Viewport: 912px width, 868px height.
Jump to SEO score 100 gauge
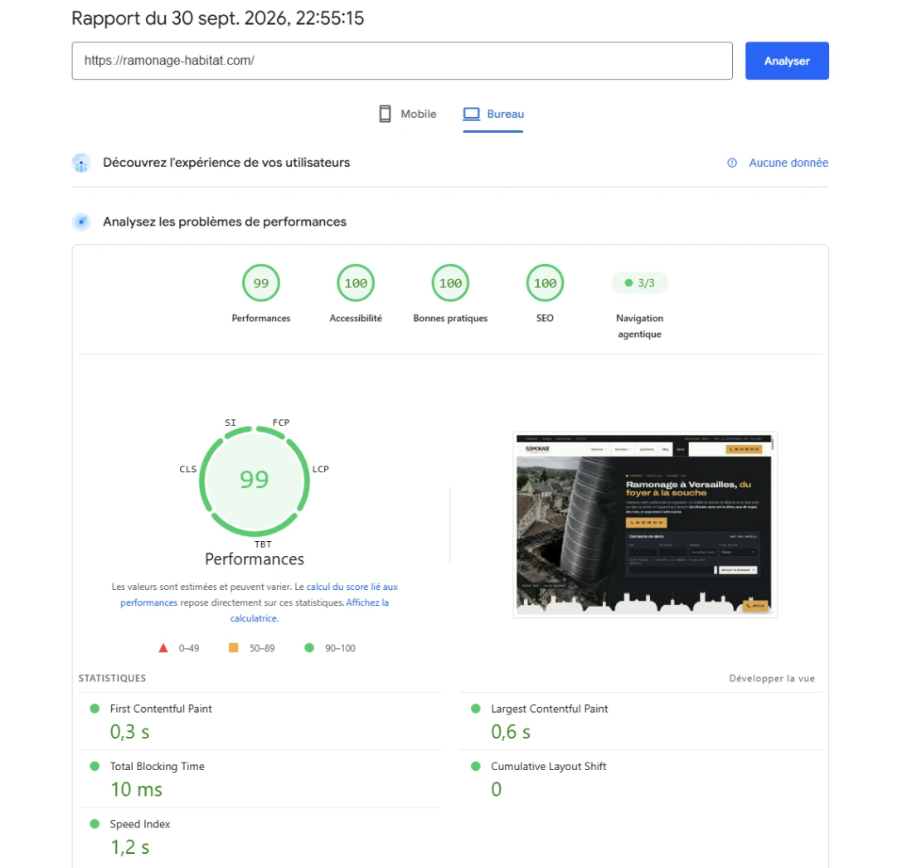(545, 284)
